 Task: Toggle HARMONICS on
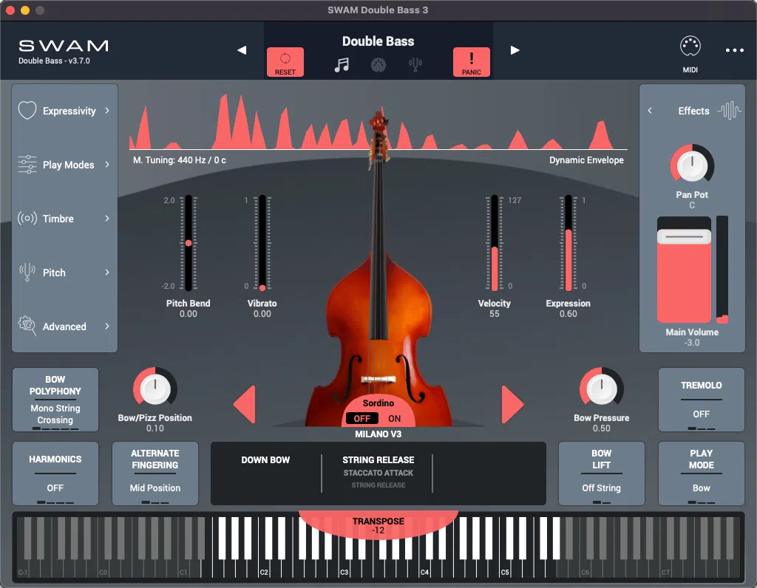point(55,474)
